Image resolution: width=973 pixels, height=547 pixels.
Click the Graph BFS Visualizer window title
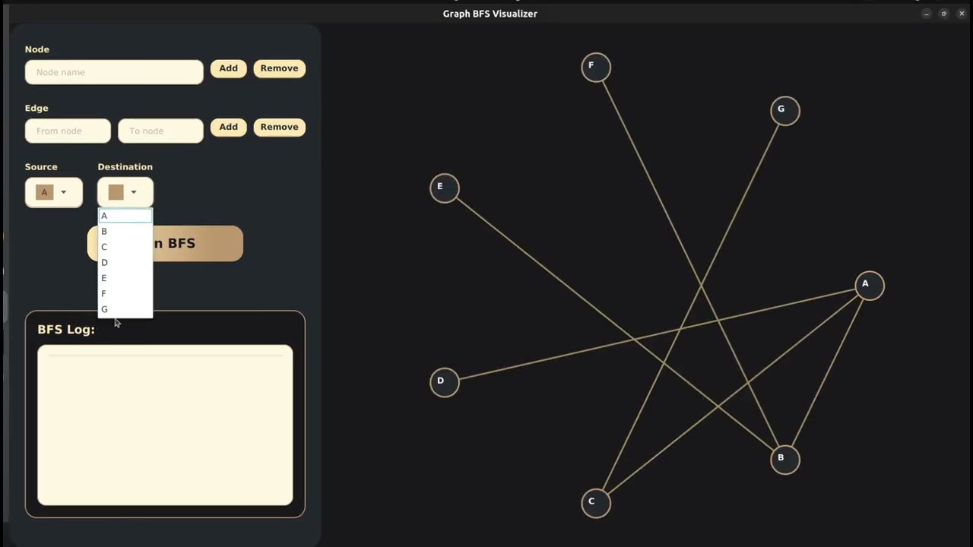[490, 14]
